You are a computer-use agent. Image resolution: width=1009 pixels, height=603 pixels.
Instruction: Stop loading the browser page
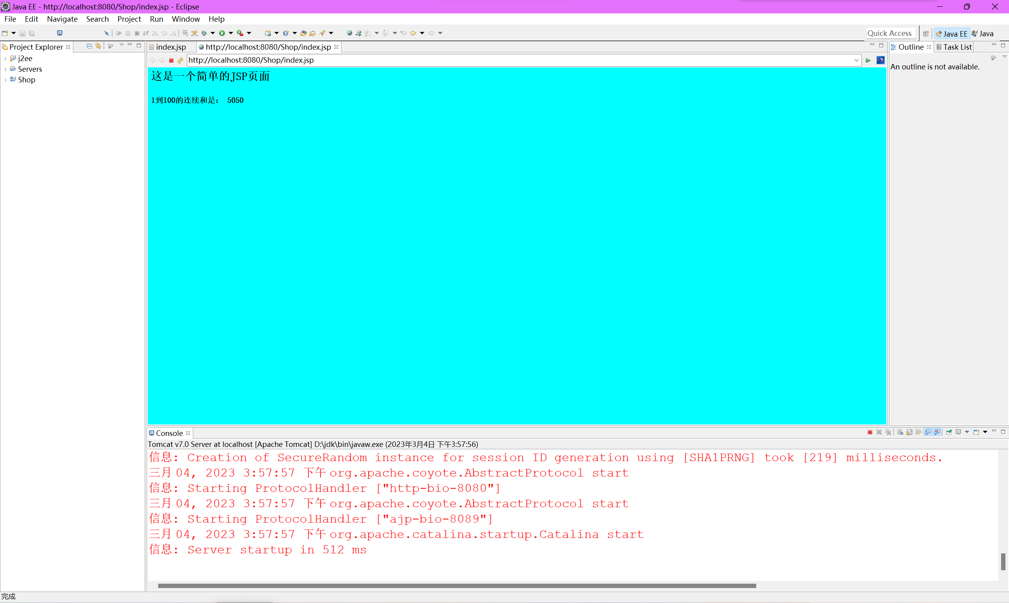(x=172, y=61)
